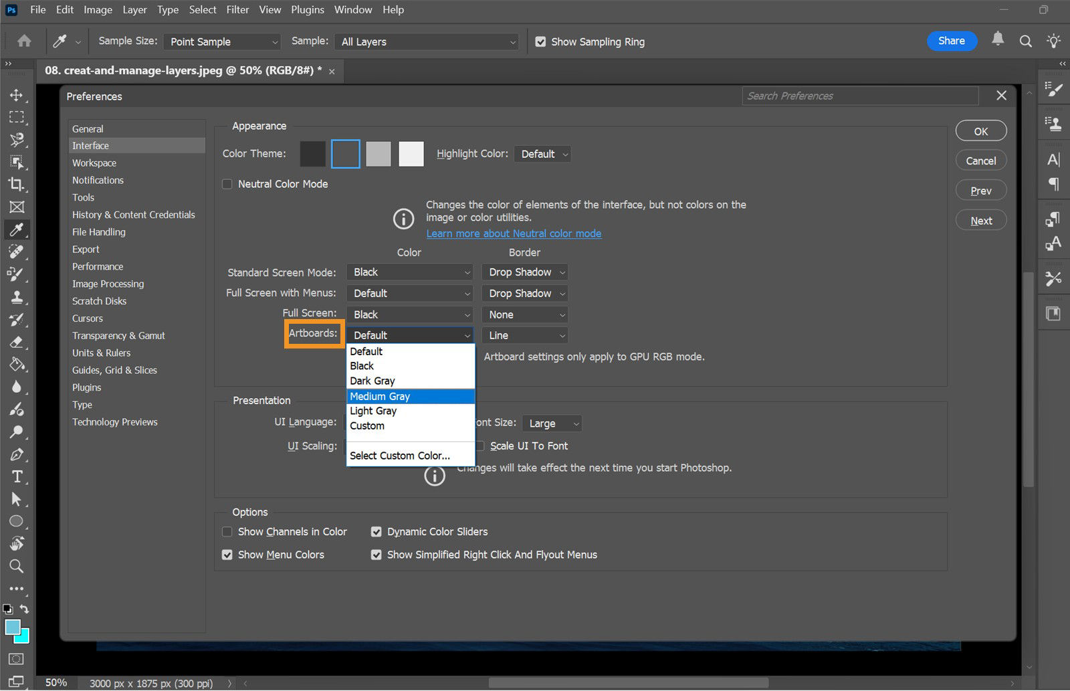Select Dark Gray in the Artboards dropdown

(372, 381)
